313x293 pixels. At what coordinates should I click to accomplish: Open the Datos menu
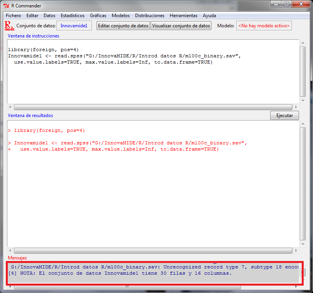pyautogui.click(x=49, y=16)
